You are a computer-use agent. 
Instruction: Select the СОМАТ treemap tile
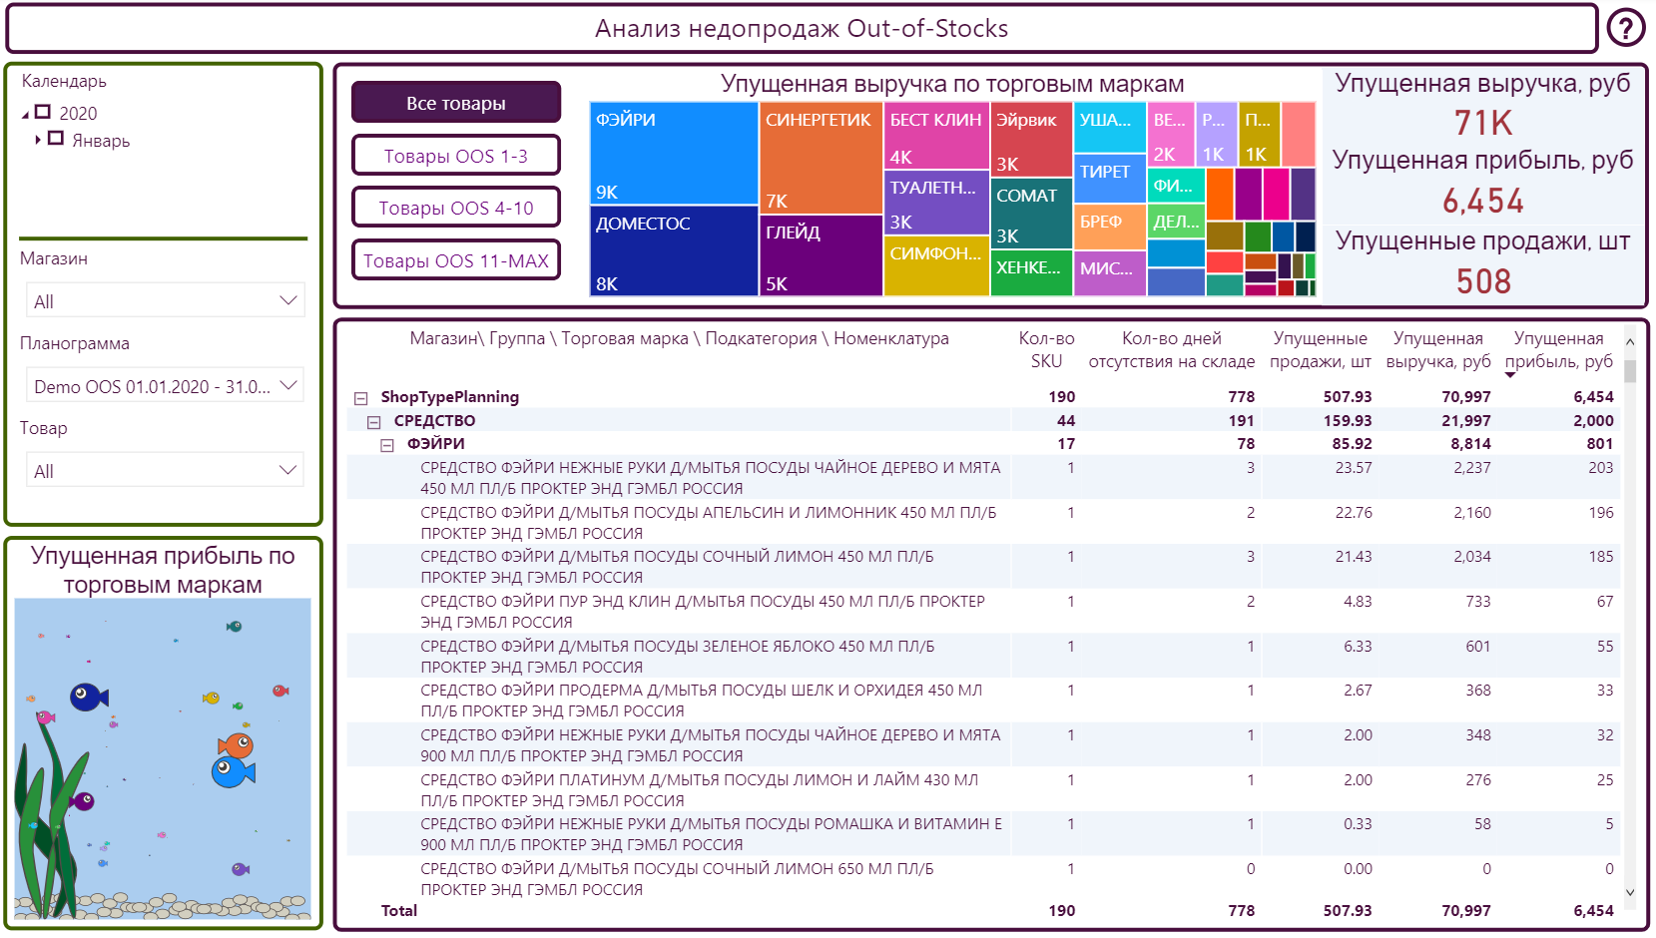(1032, 214)
